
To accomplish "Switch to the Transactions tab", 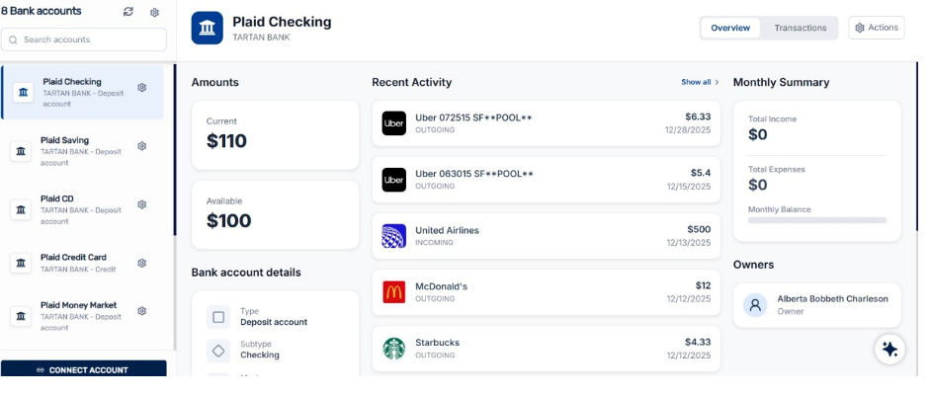I will click(x=800, y=28).
